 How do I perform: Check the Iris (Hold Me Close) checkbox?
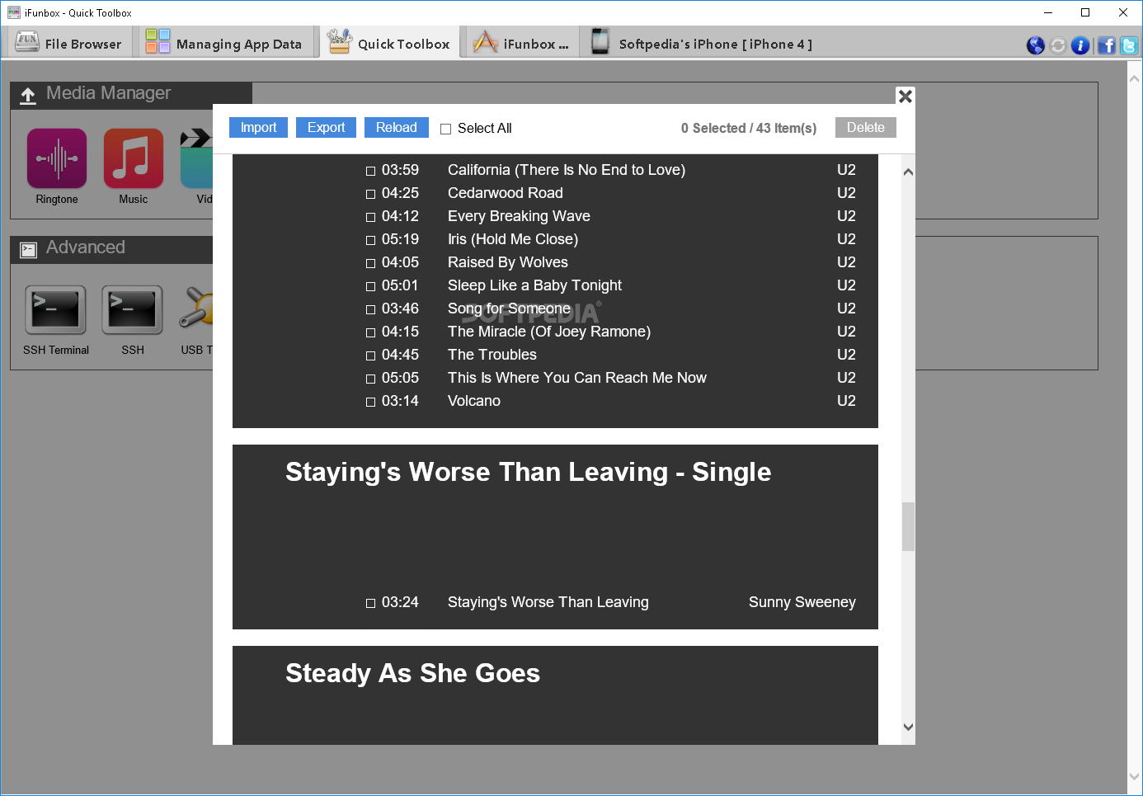click(371, 240)
